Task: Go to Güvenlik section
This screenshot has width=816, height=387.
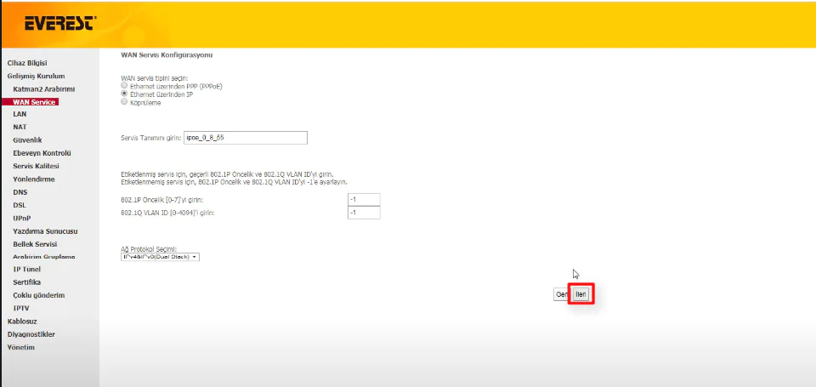Action: tap(27, 140)
